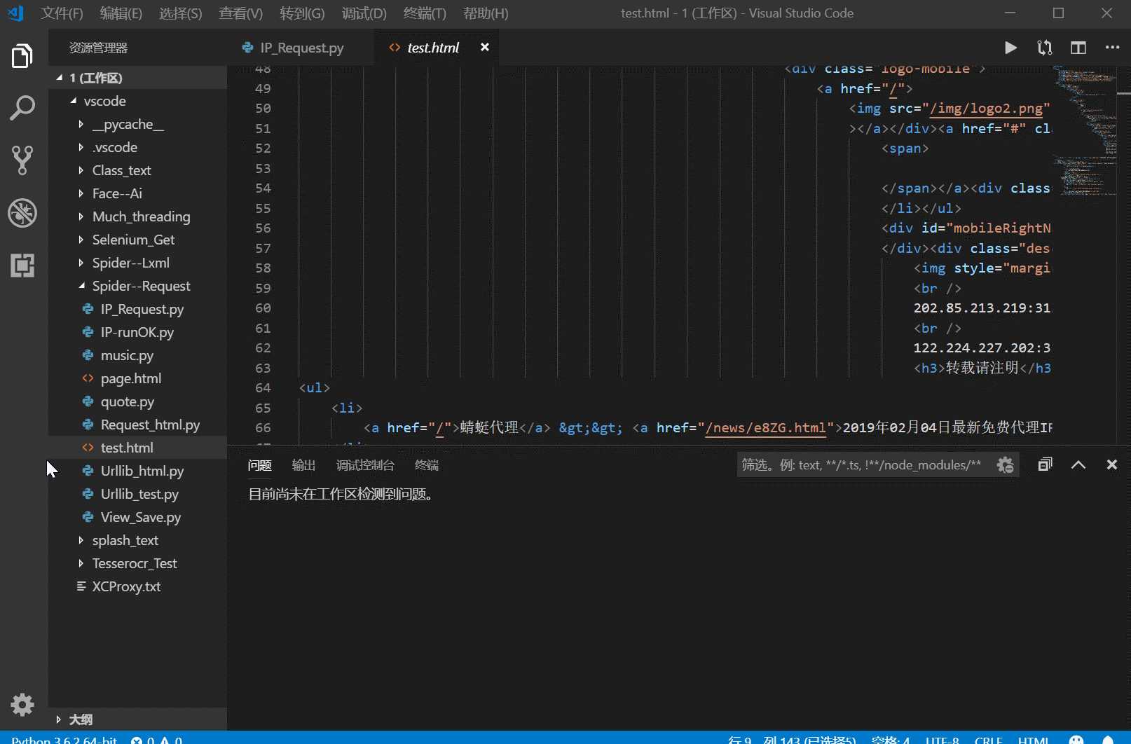This screenshot has width=1131, height=744.
Task: Open the 编辑(E) menu
Action: tap(121, 13)
